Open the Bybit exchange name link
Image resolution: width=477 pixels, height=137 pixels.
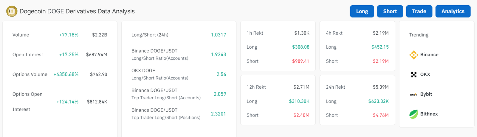coord(426,94)
